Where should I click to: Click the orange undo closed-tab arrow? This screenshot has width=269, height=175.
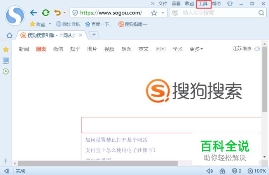[x=58, y=13]
